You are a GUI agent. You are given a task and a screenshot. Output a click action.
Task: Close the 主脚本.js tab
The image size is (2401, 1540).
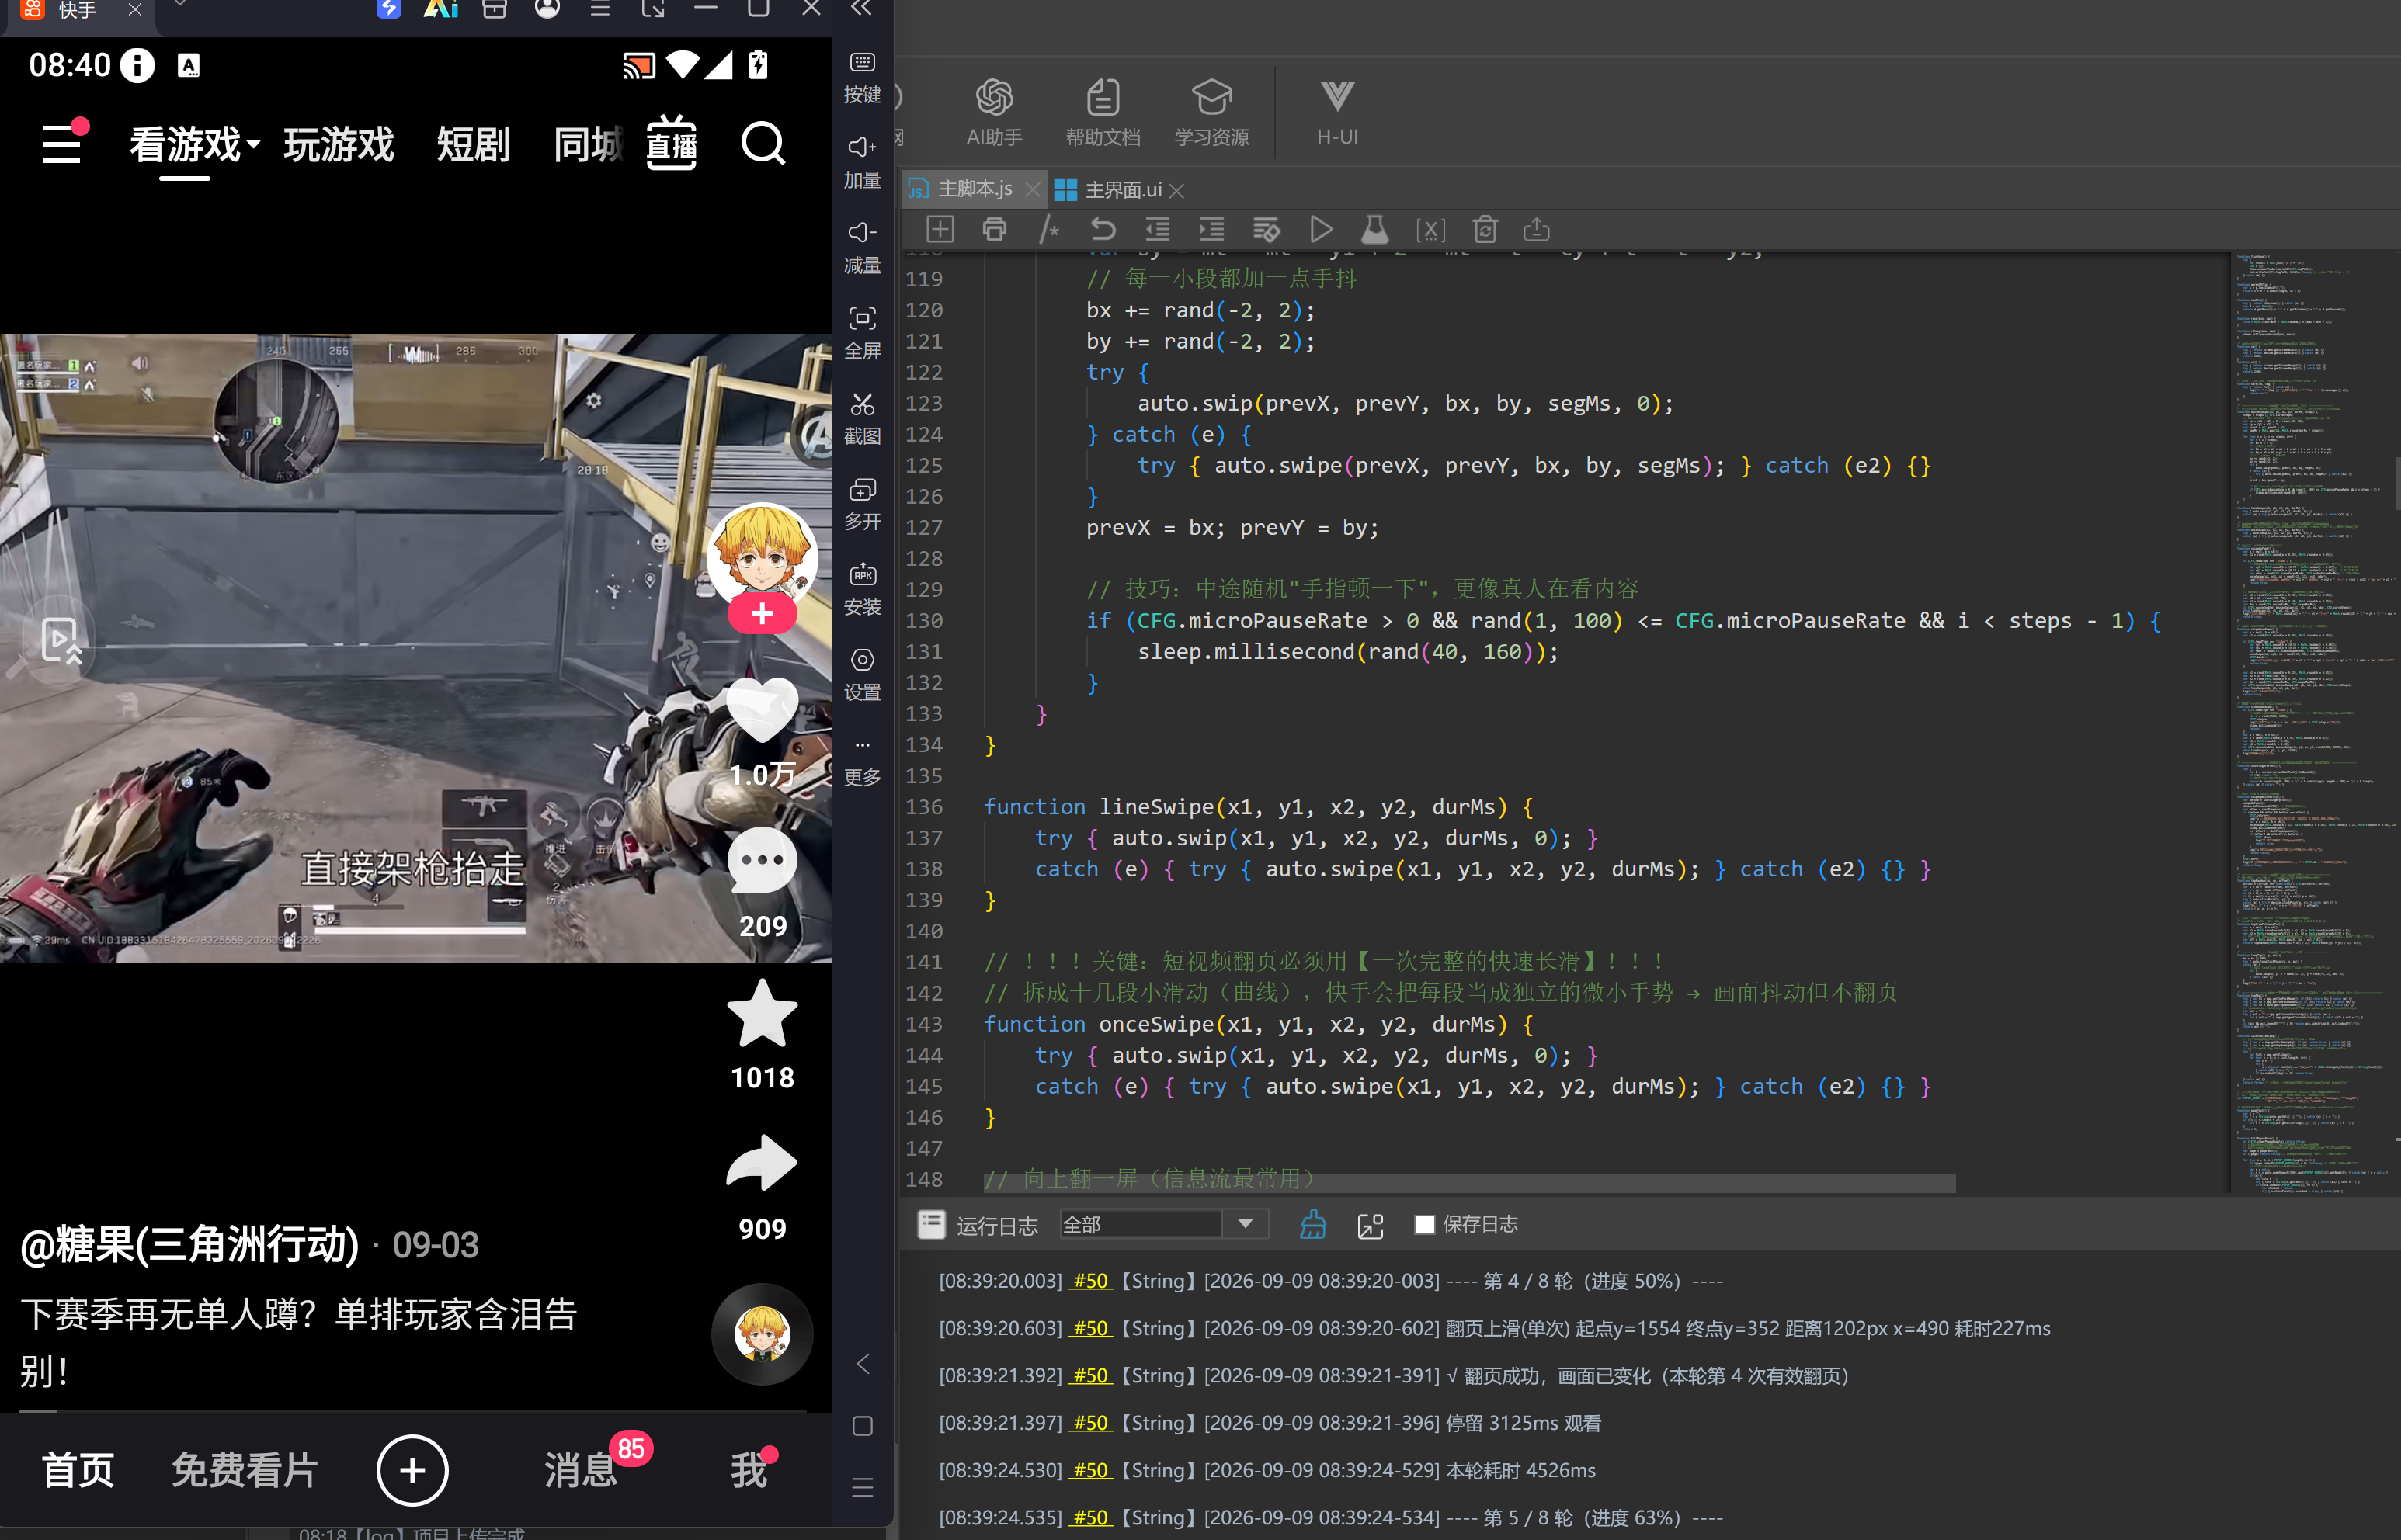pyautogui.click(x=1033, y=189)
